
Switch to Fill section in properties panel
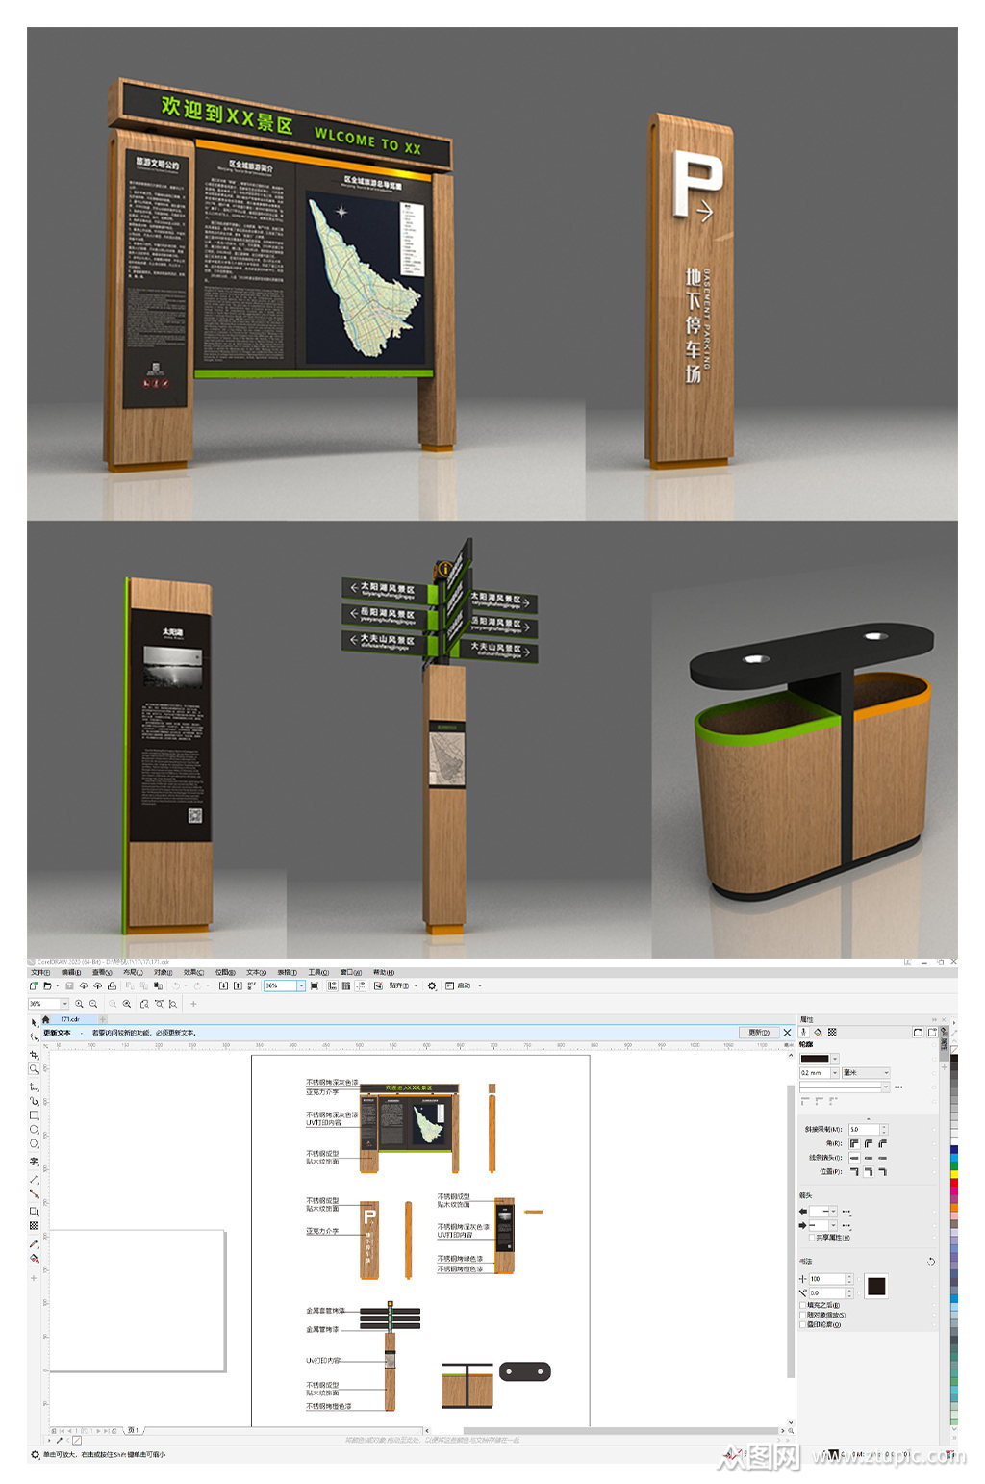point(818,1032)
